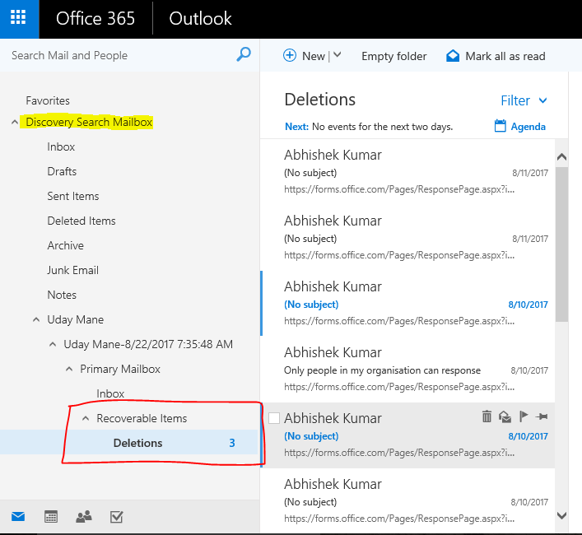Viewport: 582px width, 535px height.
Task: Open the Filter dropdown
Action: [x=524, y=100]
